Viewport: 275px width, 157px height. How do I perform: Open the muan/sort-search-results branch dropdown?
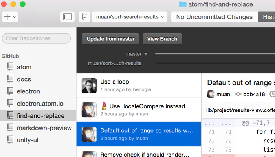tap(130, 17)
